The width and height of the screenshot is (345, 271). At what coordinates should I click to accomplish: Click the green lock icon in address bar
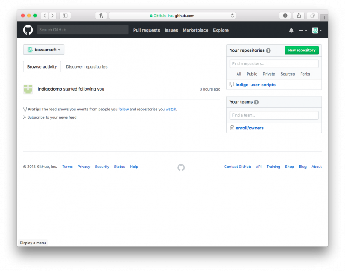point(151,16)
